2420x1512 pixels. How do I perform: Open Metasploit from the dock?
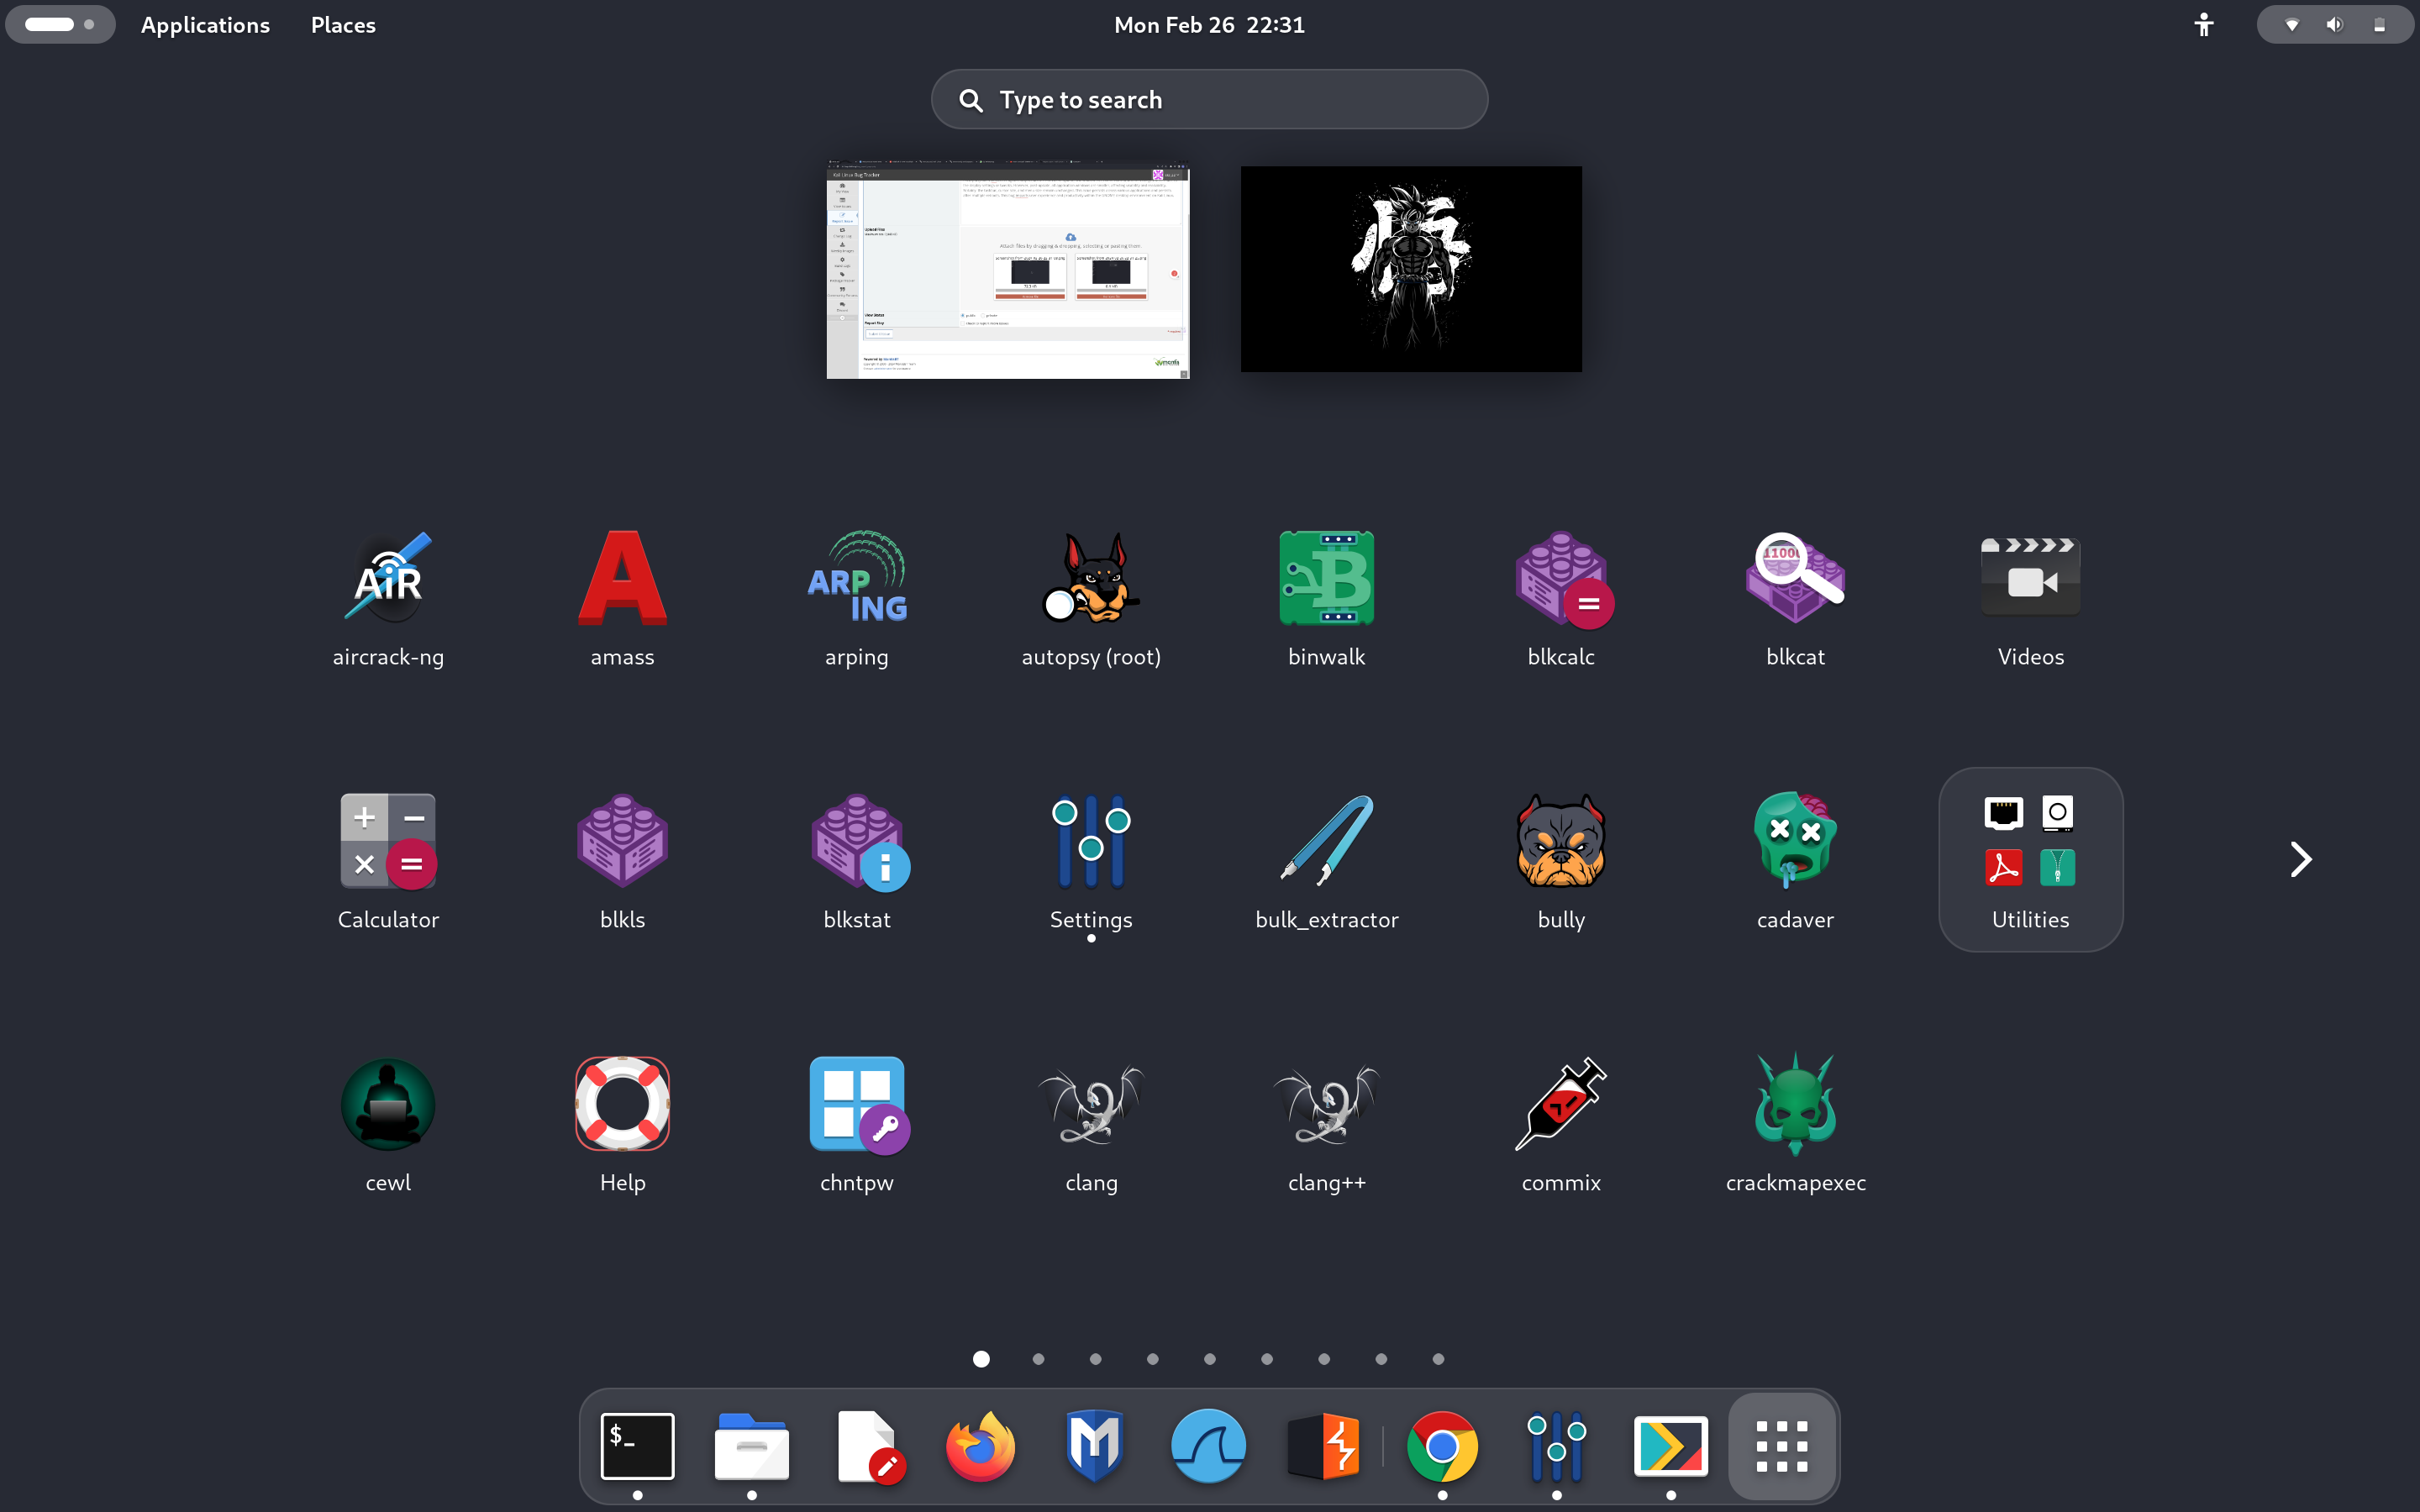pyautogui.click(x=1094, y=1446)
